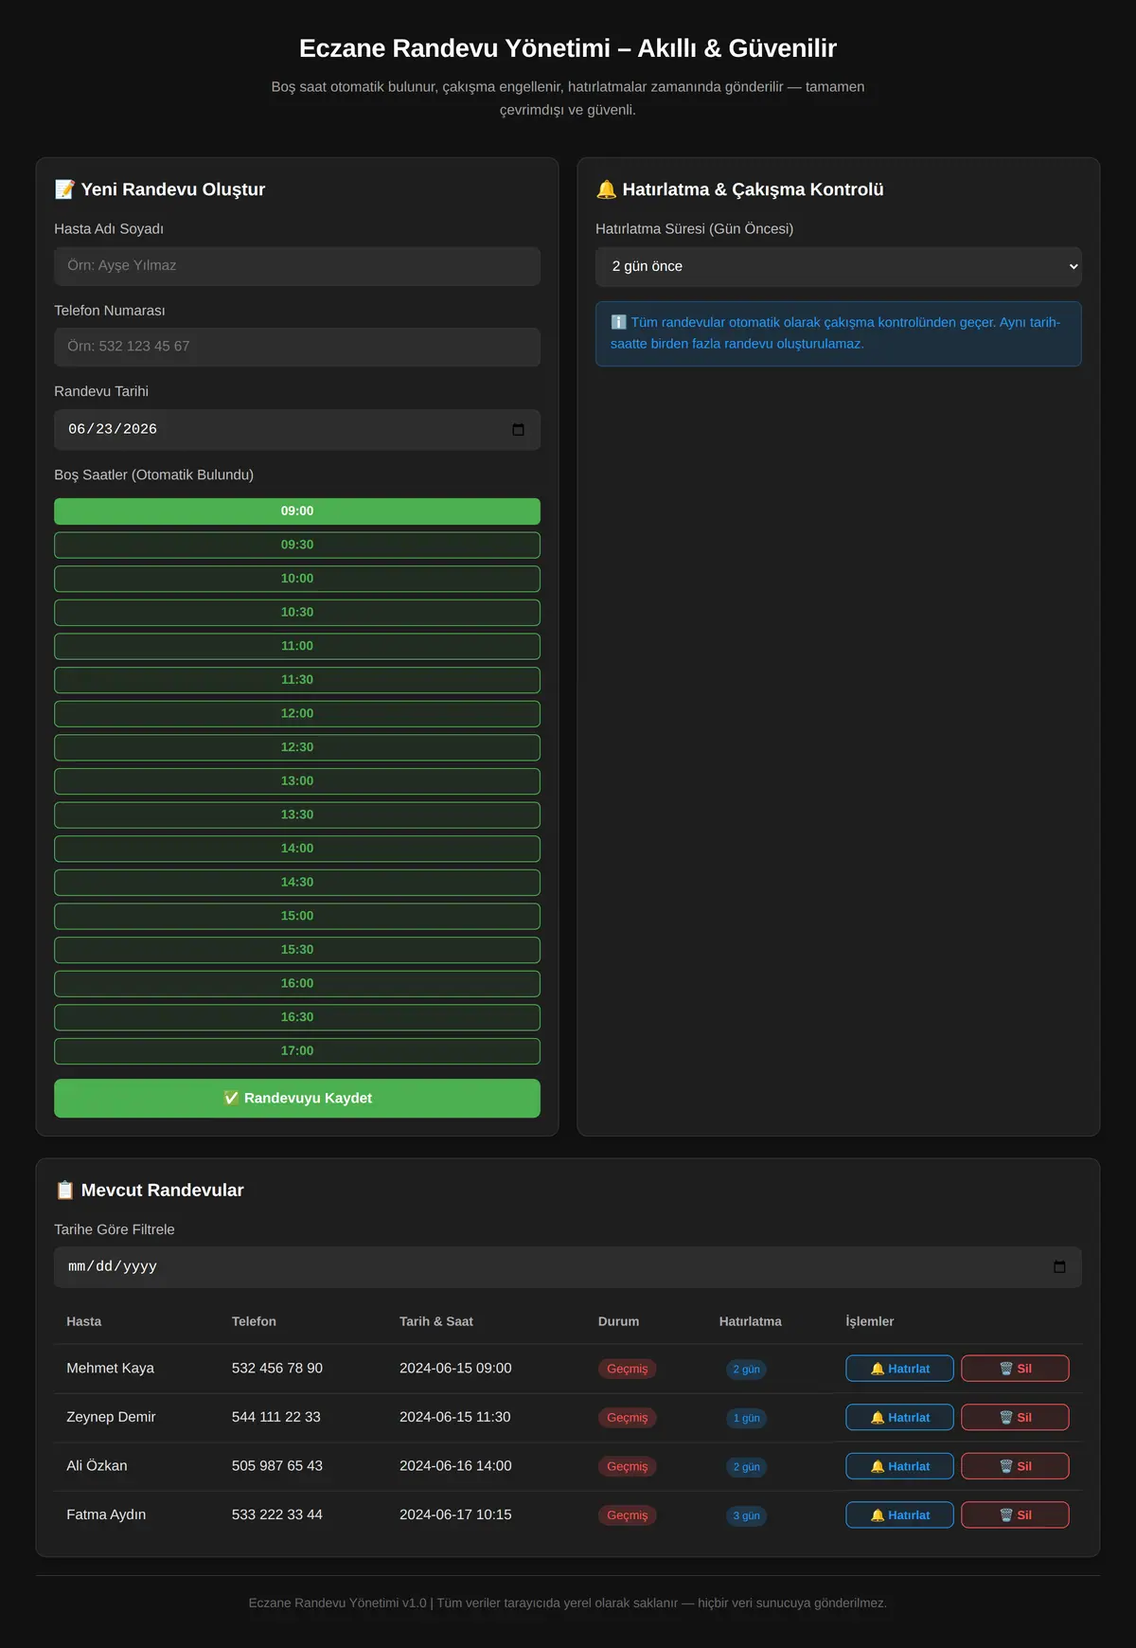This screenshot has height=1648, width=1136.
Task: Choose the 13:30 time slot
Action: coord(297,815)
